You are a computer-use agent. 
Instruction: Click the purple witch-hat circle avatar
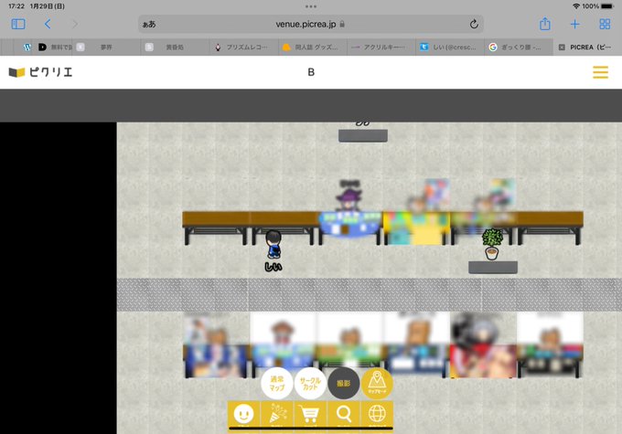click(x=349, y=198)
